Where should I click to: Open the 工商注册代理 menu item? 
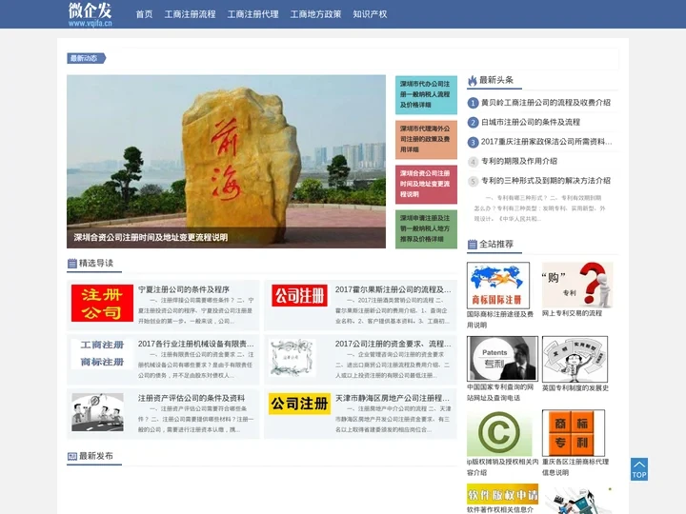252,14
